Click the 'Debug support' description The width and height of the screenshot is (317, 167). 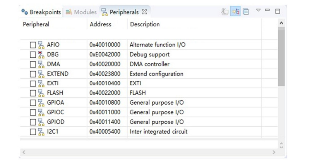click(150, 55)
